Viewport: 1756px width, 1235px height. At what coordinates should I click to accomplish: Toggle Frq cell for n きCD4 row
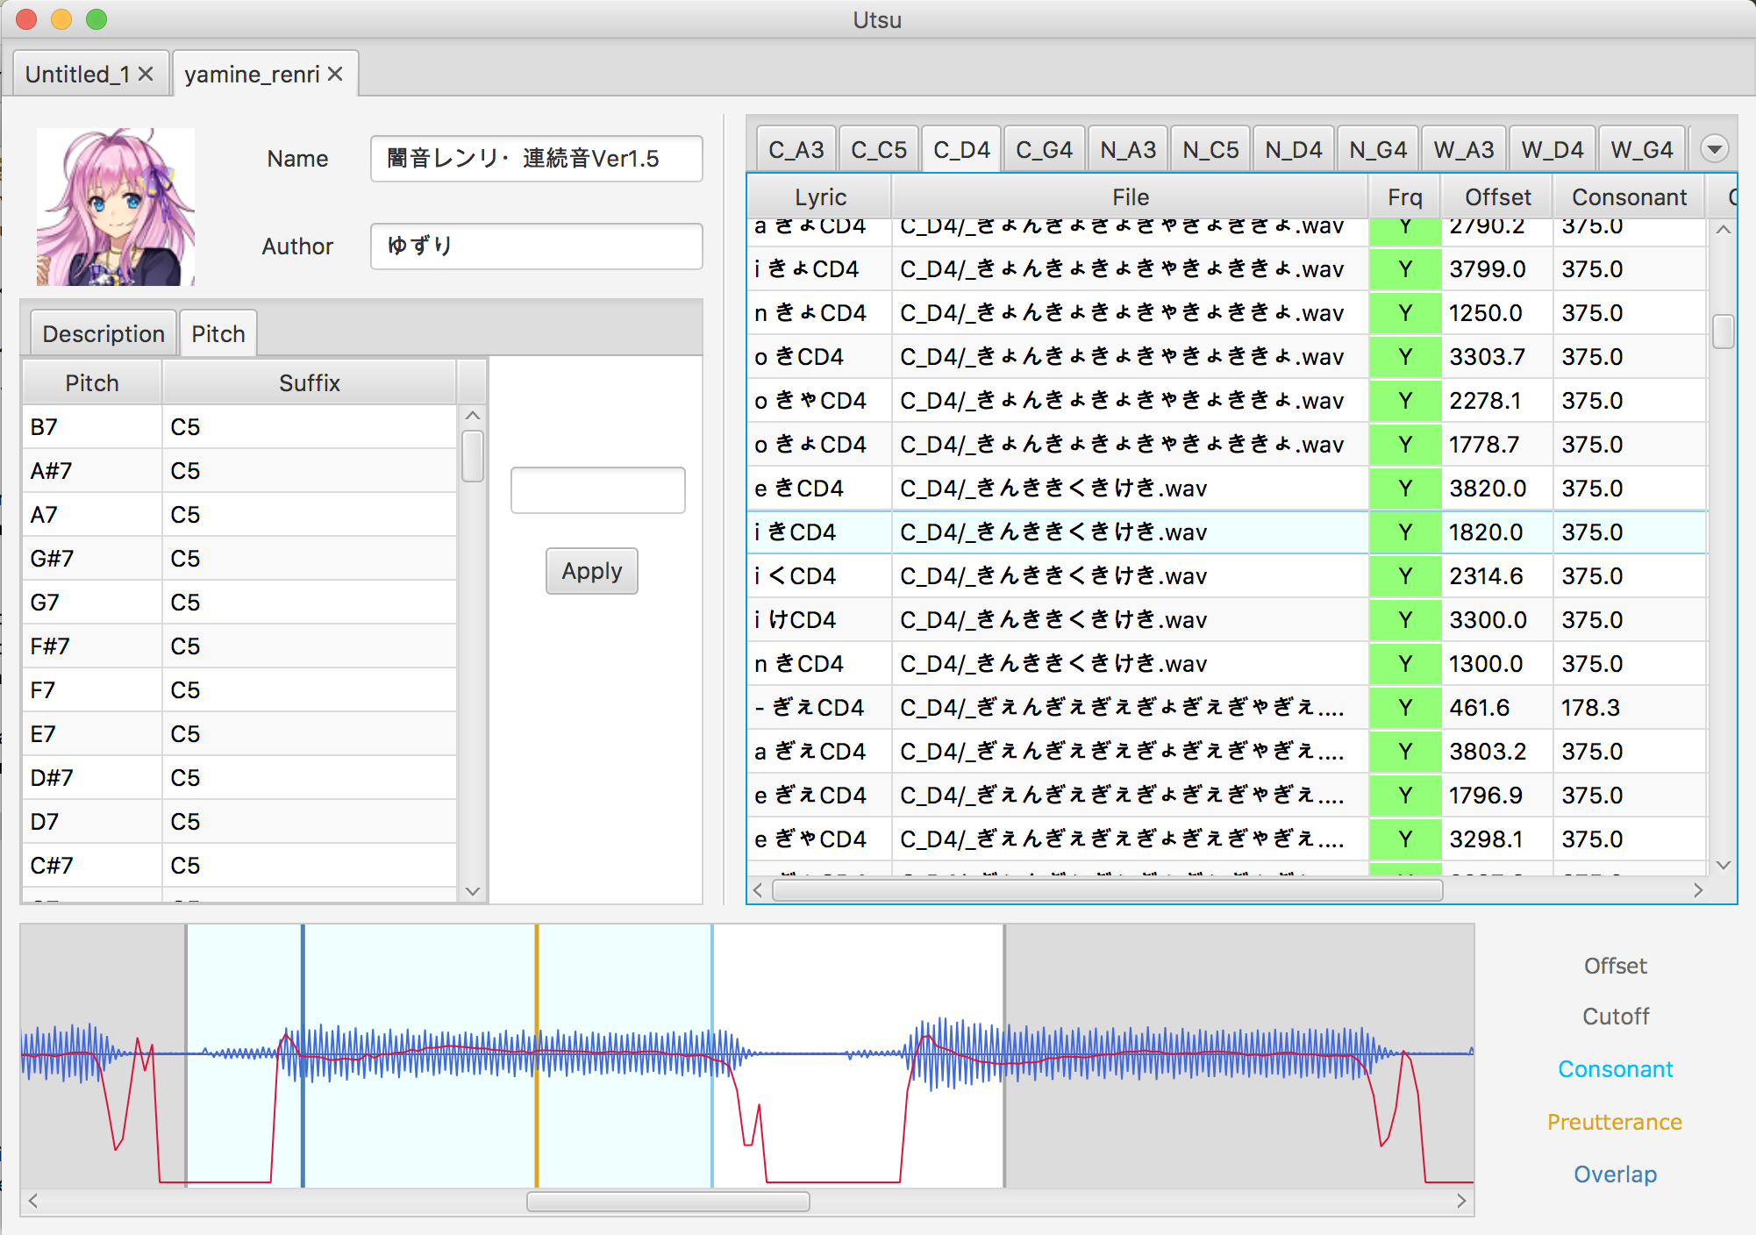click(x=1404, y=664)
